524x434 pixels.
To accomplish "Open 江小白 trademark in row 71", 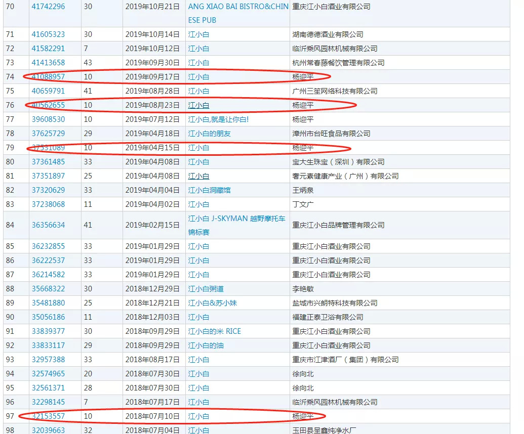I will [198, 34].
